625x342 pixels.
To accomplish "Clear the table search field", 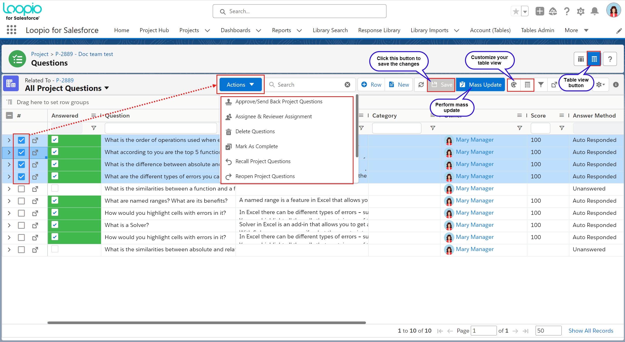I will pos(347,85).
